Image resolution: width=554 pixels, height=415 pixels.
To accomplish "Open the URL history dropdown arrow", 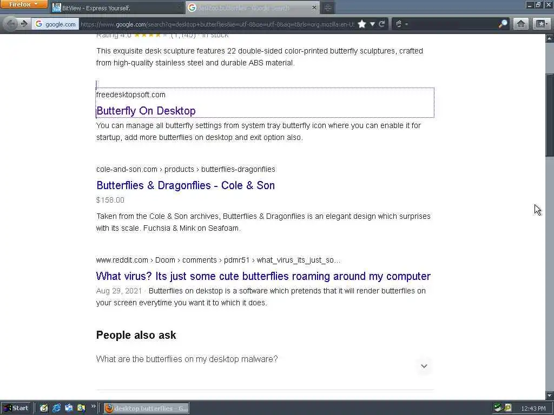I will [372, 24].
